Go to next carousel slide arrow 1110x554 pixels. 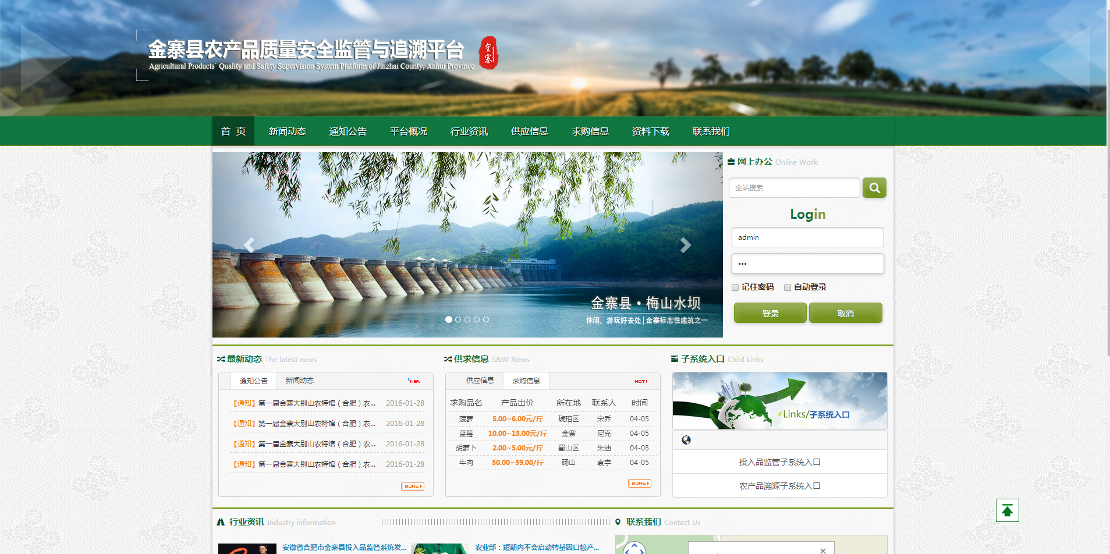(x=685, y=245)
